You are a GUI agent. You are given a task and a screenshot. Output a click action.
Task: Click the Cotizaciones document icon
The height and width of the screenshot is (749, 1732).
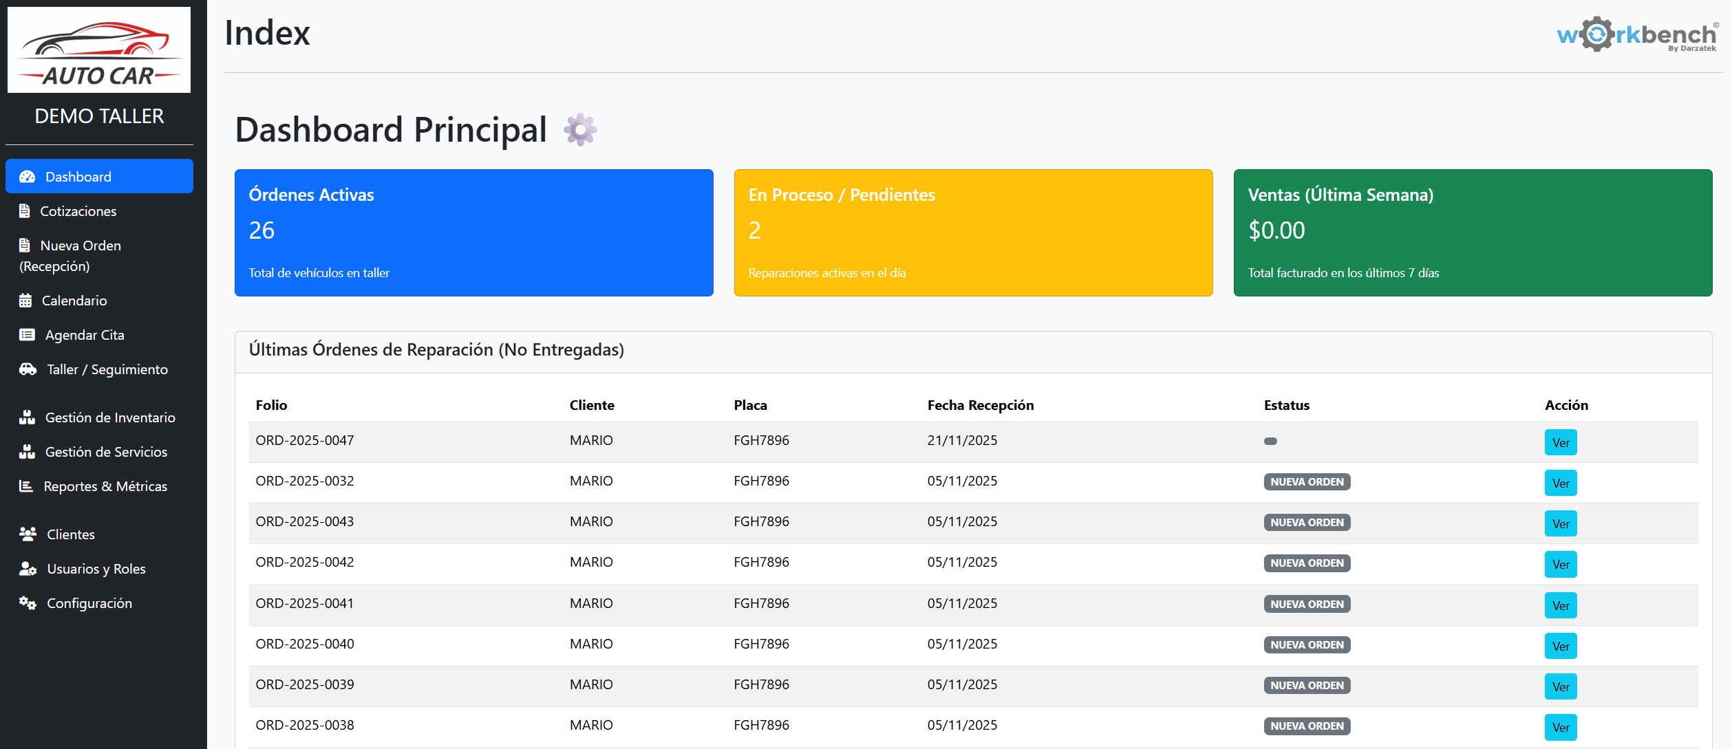pos(25,211)
